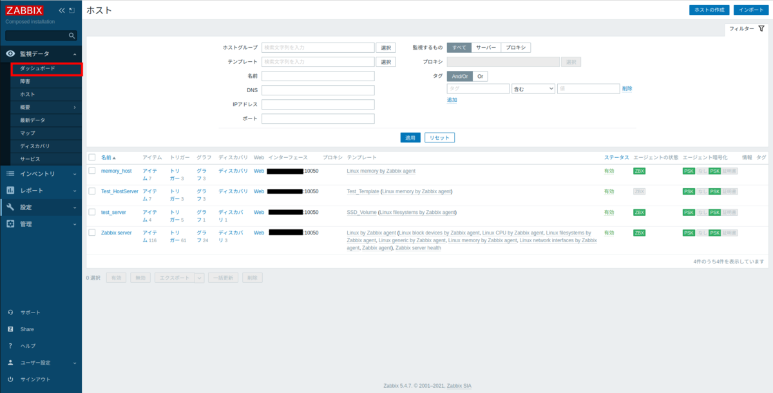Viewport: 773px width, 393px height.
Task: Click the eye icon beside 監視データ
Action: click(x=10, y=54)
